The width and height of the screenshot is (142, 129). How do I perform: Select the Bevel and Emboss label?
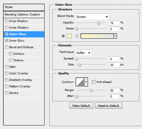coord(21,47)
